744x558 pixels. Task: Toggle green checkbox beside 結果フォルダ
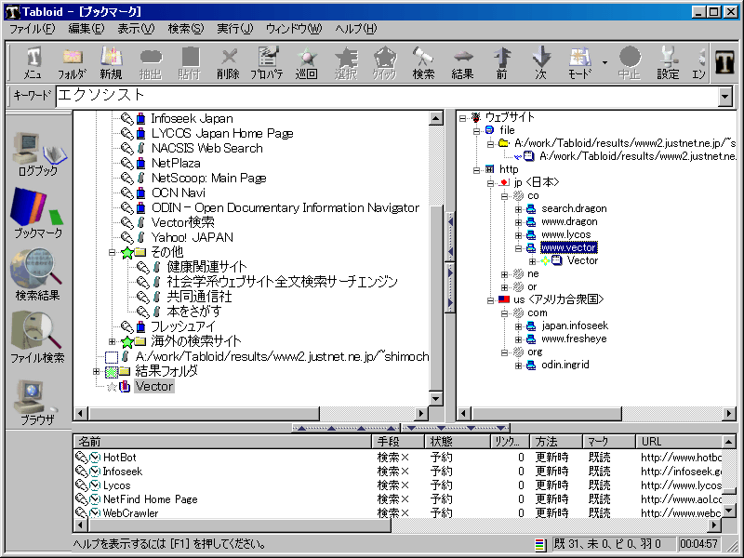click(x=112, y=371)
